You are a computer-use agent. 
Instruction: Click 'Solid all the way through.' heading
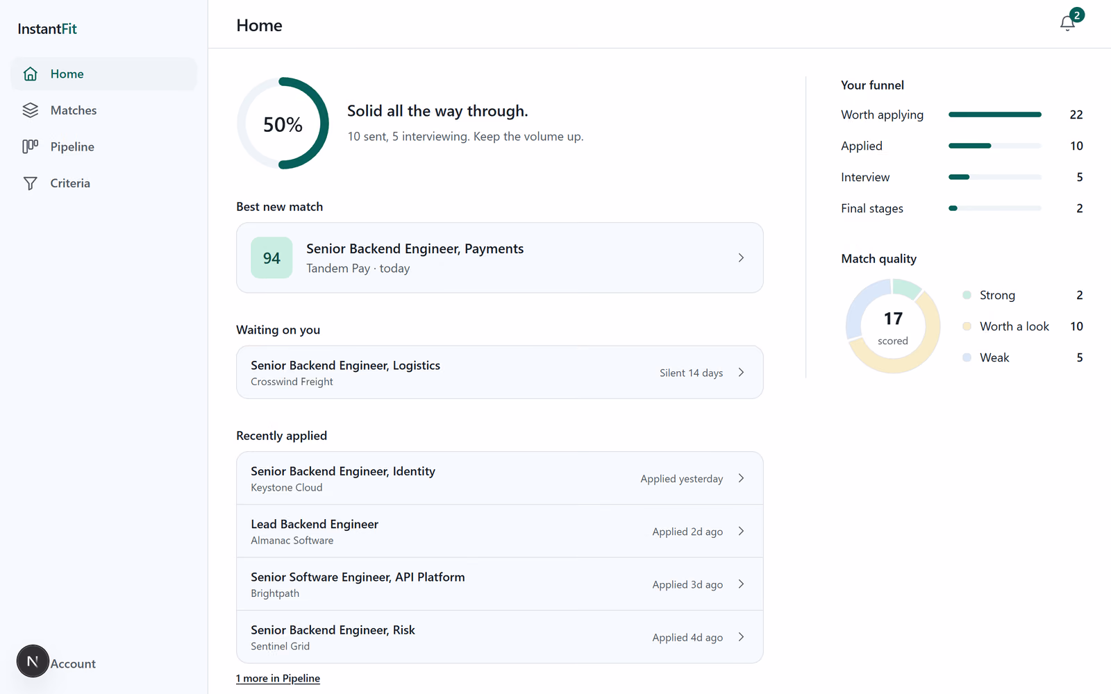437,111
